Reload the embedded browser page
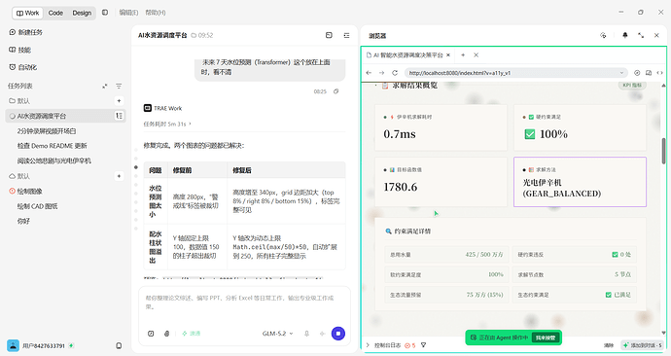 tap(395, 73)
